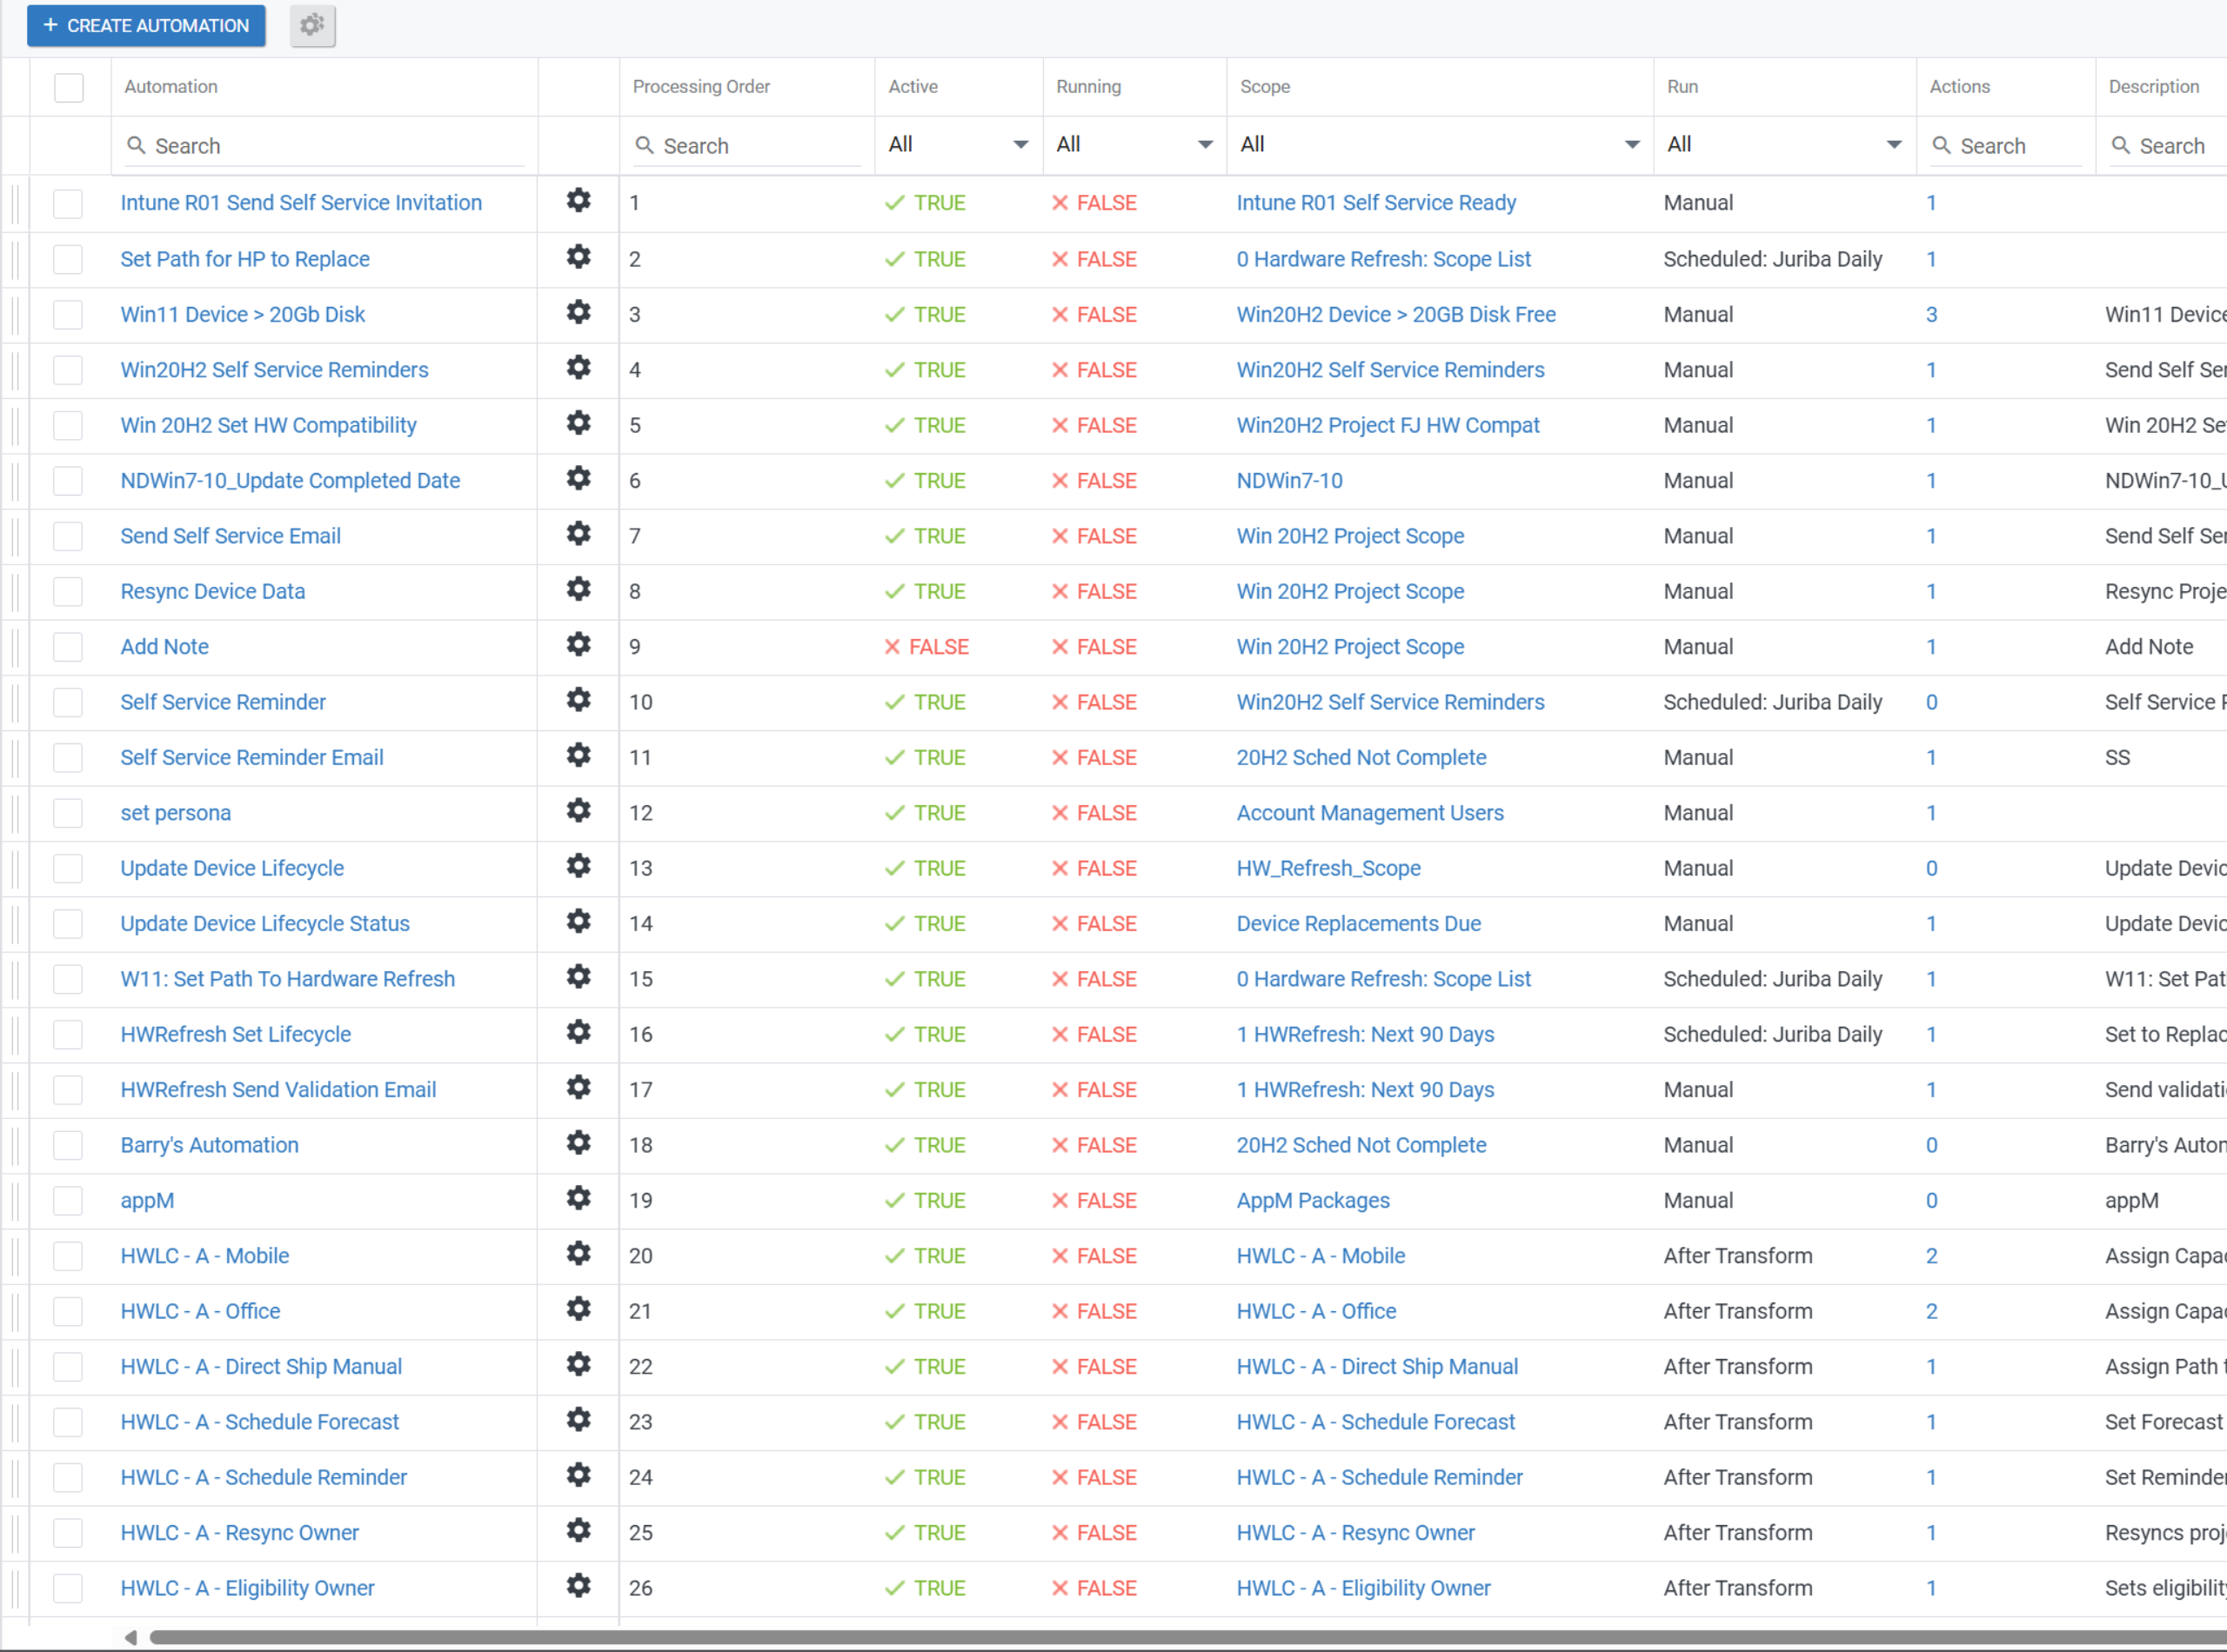This screenshot has width=2227, height=1652.
Task: Click the Automation column header
Action: [x=171, y=87]
